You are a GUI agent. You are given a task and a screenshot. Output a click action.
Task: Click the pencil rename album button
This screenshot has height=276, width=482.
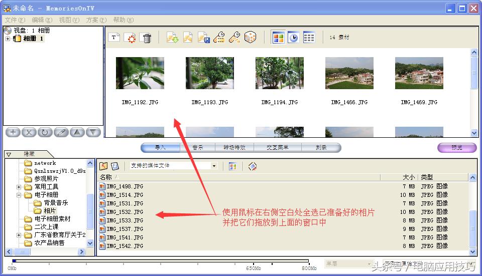coord(61,132)
